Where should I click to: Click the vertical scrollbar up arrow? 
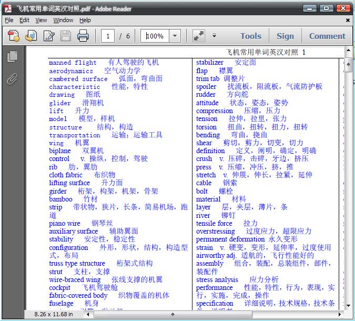coord(348,51)
